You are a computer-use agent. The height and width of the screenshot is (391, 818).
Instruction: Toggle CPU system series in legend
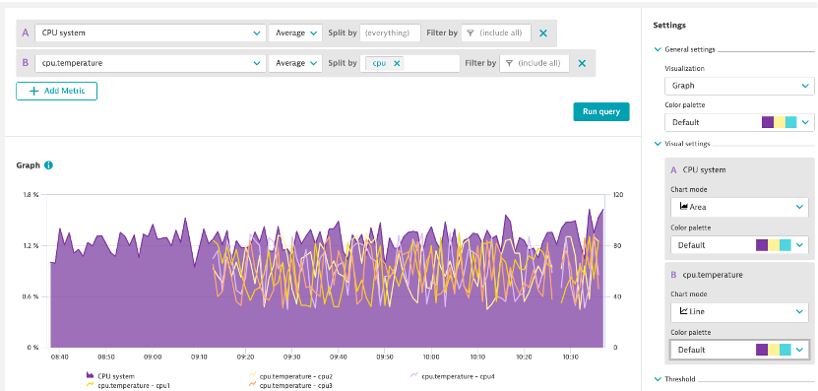click(x=110, y=375)
